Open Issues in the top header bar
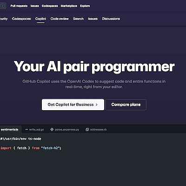The width and height of the screenshot is (186, 186). point(34,6)
